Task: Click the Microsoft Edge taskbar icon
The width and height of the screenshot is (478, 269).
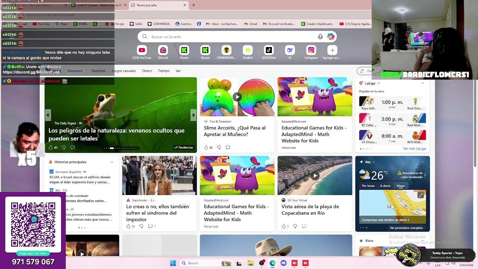Action: [x=273, y=263]
